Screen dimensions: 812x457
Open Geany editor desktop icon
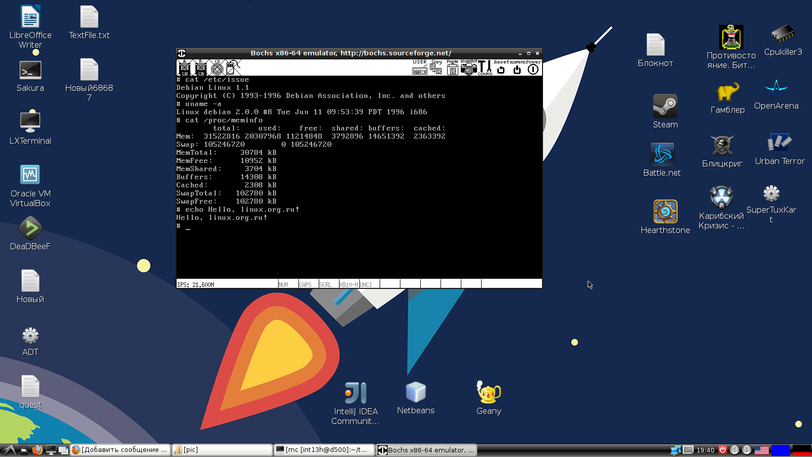pyautogui.click(x=489, y=398)
